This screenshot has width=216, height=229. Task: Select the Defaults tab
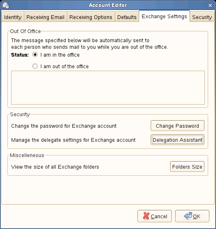point(127,17)
